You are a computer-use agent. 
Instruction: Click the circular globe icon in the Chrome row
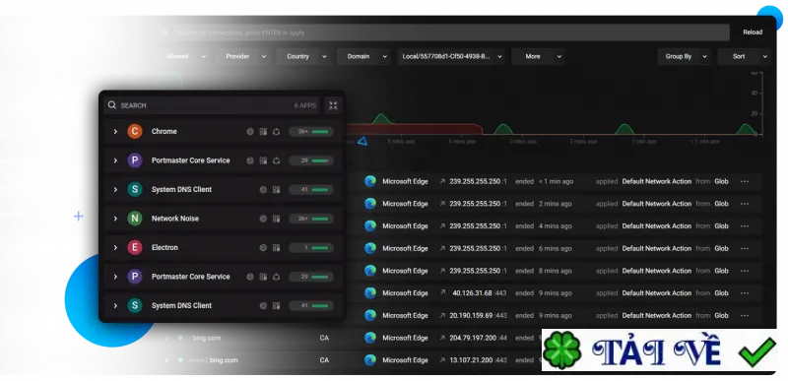point(250,132)
